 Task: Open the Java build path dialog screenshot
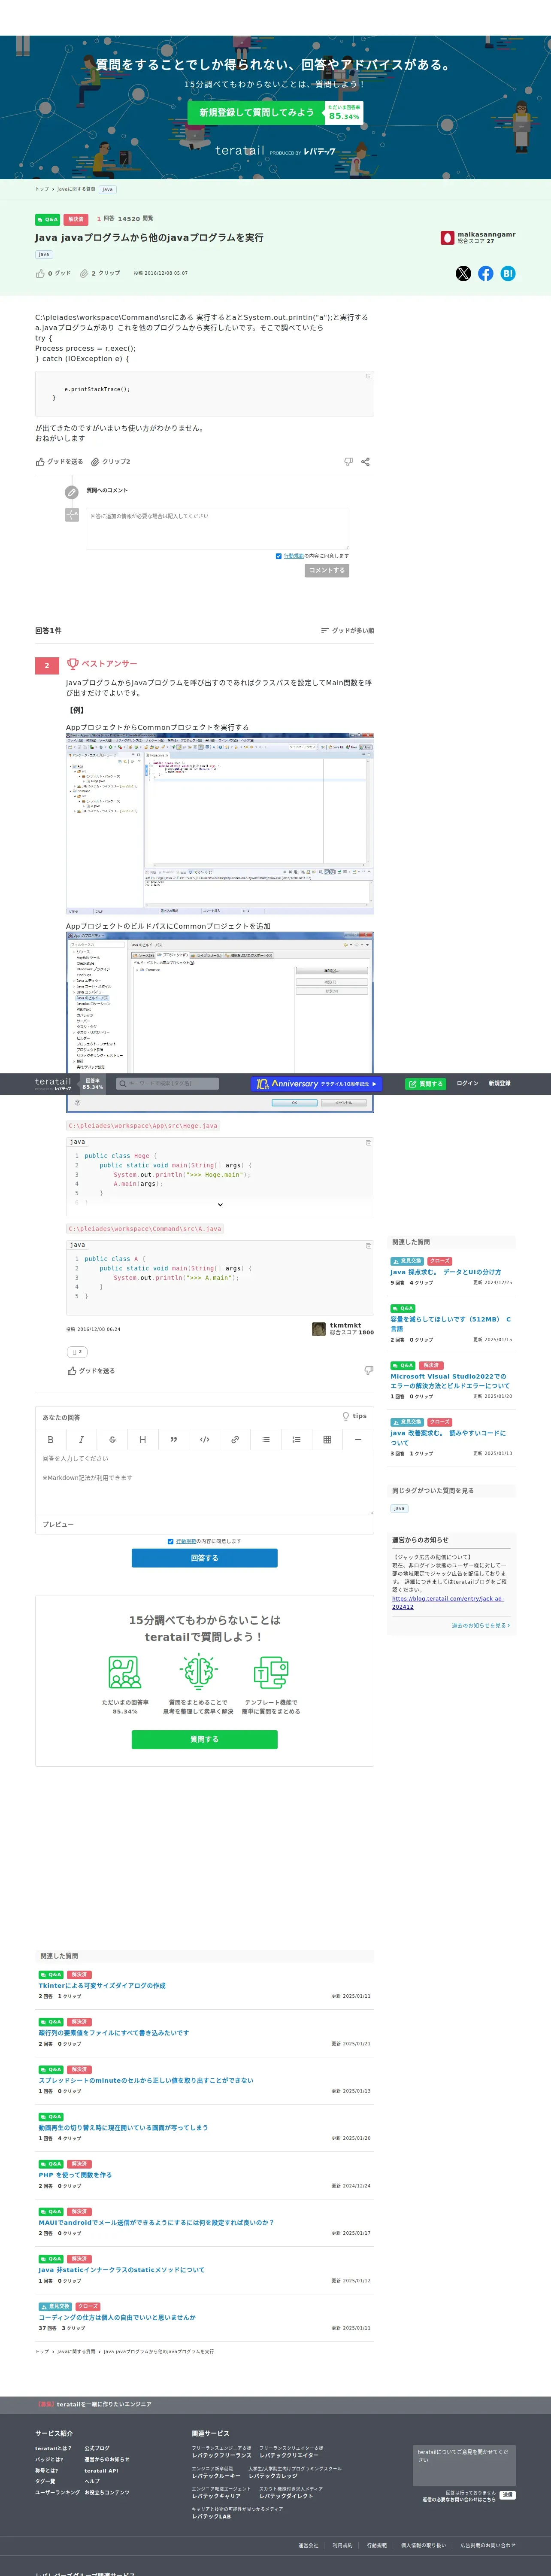tap(220, 1022)
